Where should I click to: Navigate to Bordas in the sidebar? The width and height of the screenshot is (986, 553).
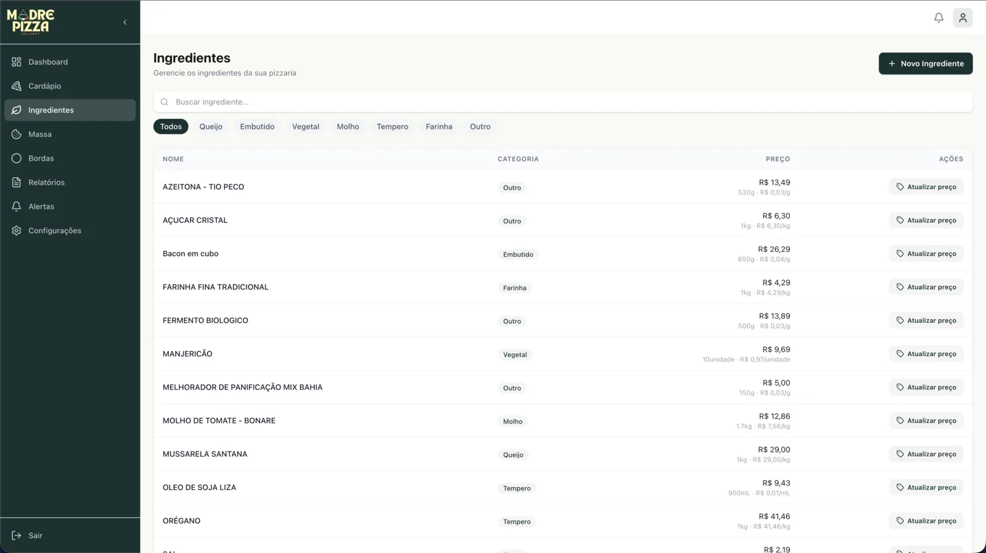click(41, 158)
